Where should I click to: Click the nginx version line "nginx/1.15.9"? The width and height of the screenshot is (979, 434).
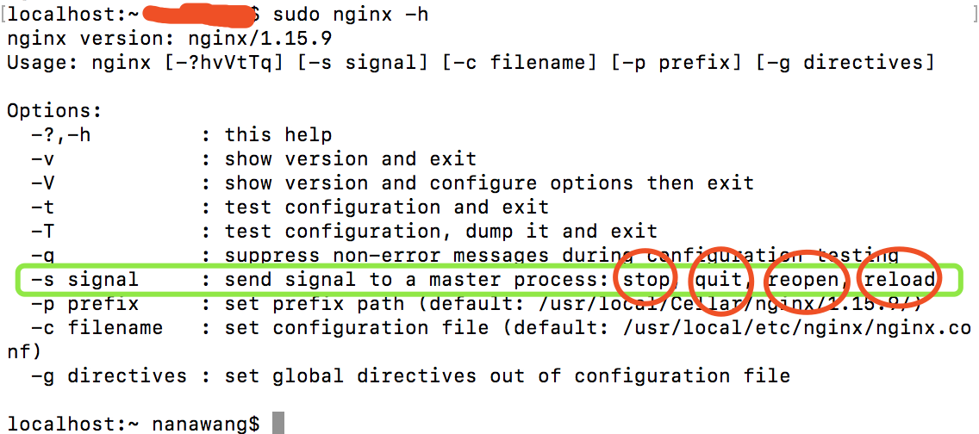pos(259,39)
